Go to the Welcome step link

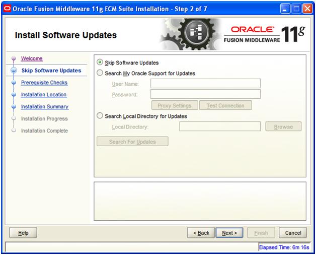click(32, 58)
